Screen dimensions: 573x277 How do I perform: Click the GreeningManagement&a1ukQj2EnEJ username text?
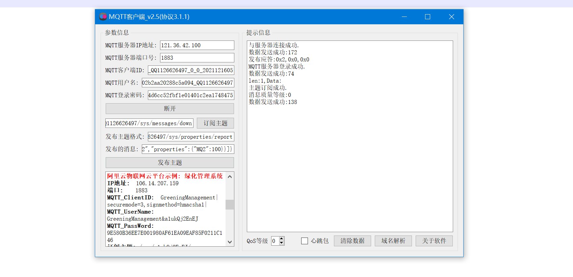153,219
